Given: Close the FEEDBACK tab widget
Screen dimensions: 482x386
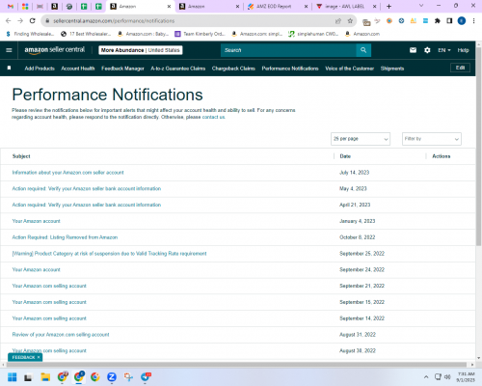Looking at the screenshot, I should pos(39,357).
